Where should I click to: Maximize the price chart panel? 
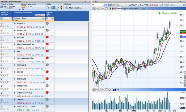click(106, 9)
